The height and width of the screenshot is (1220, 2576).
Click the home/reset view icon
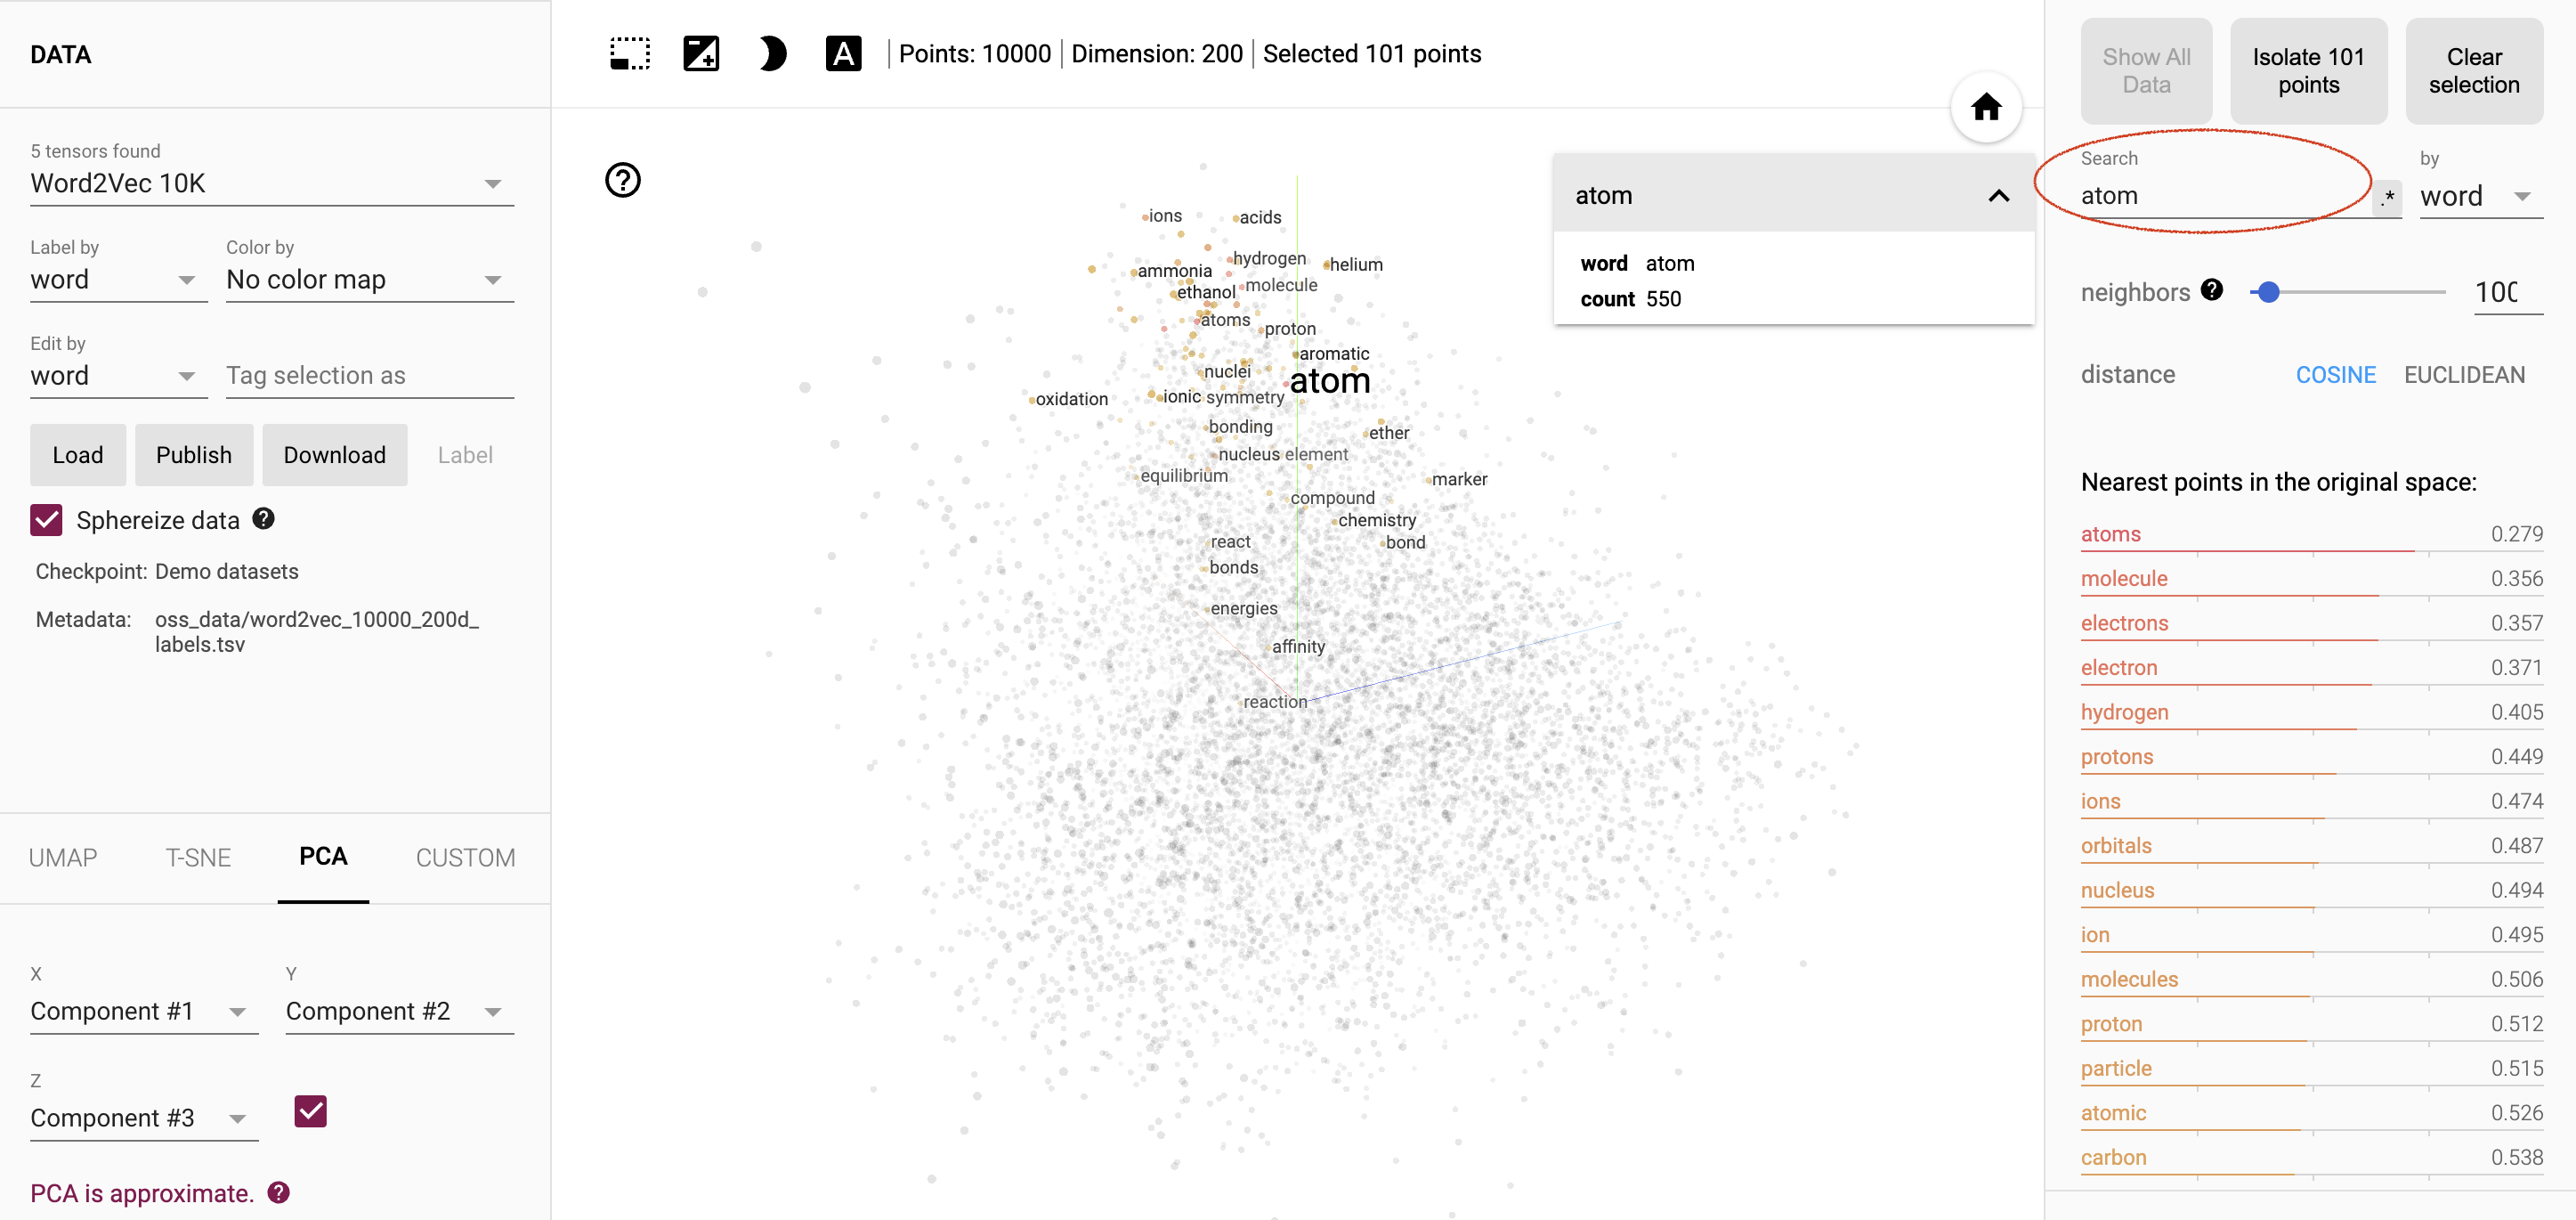(1985, 109)
